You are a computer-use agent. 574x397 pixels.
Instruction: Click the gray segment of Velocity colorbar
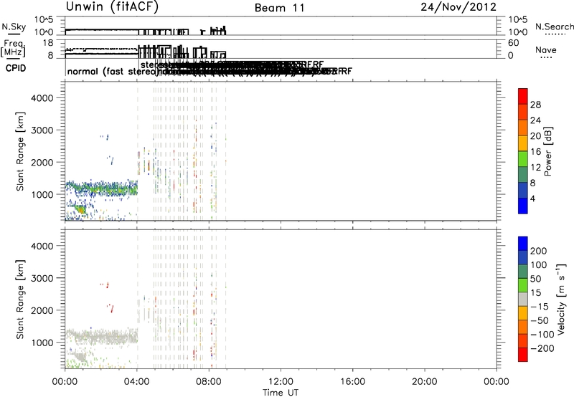click(x=523, y=299)
